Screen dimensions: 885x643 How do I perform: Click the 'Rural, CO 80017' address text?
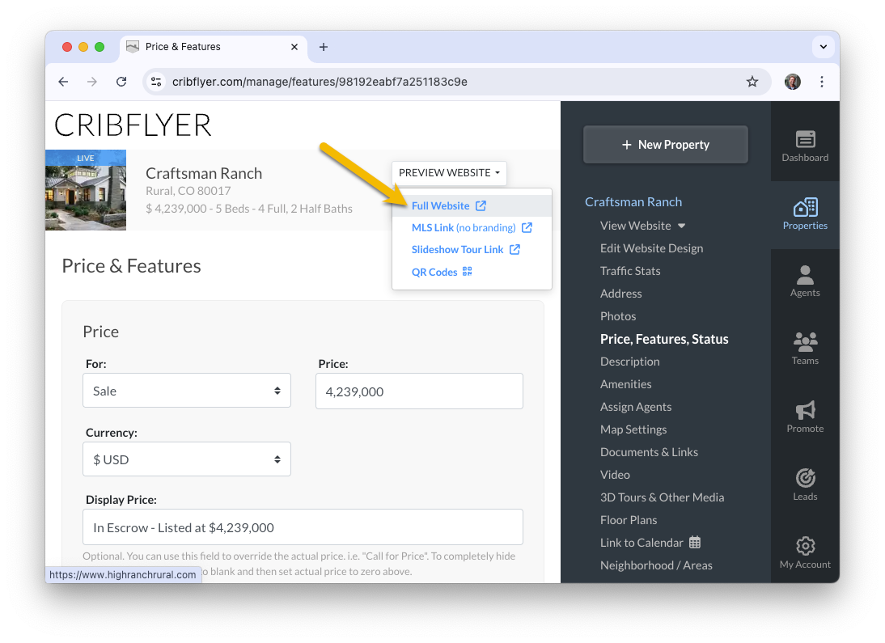[x=188, y=191]
